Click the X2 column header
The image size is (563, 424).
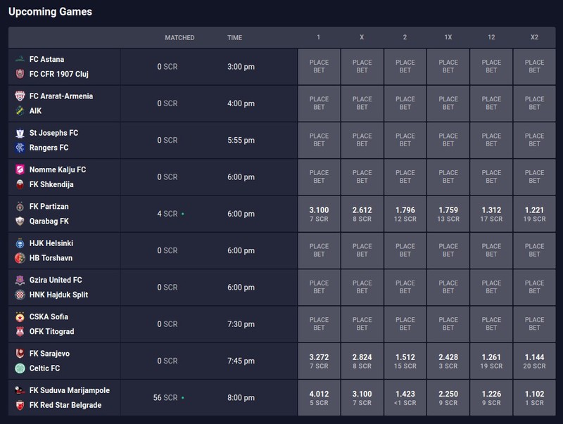coord(534,37)
